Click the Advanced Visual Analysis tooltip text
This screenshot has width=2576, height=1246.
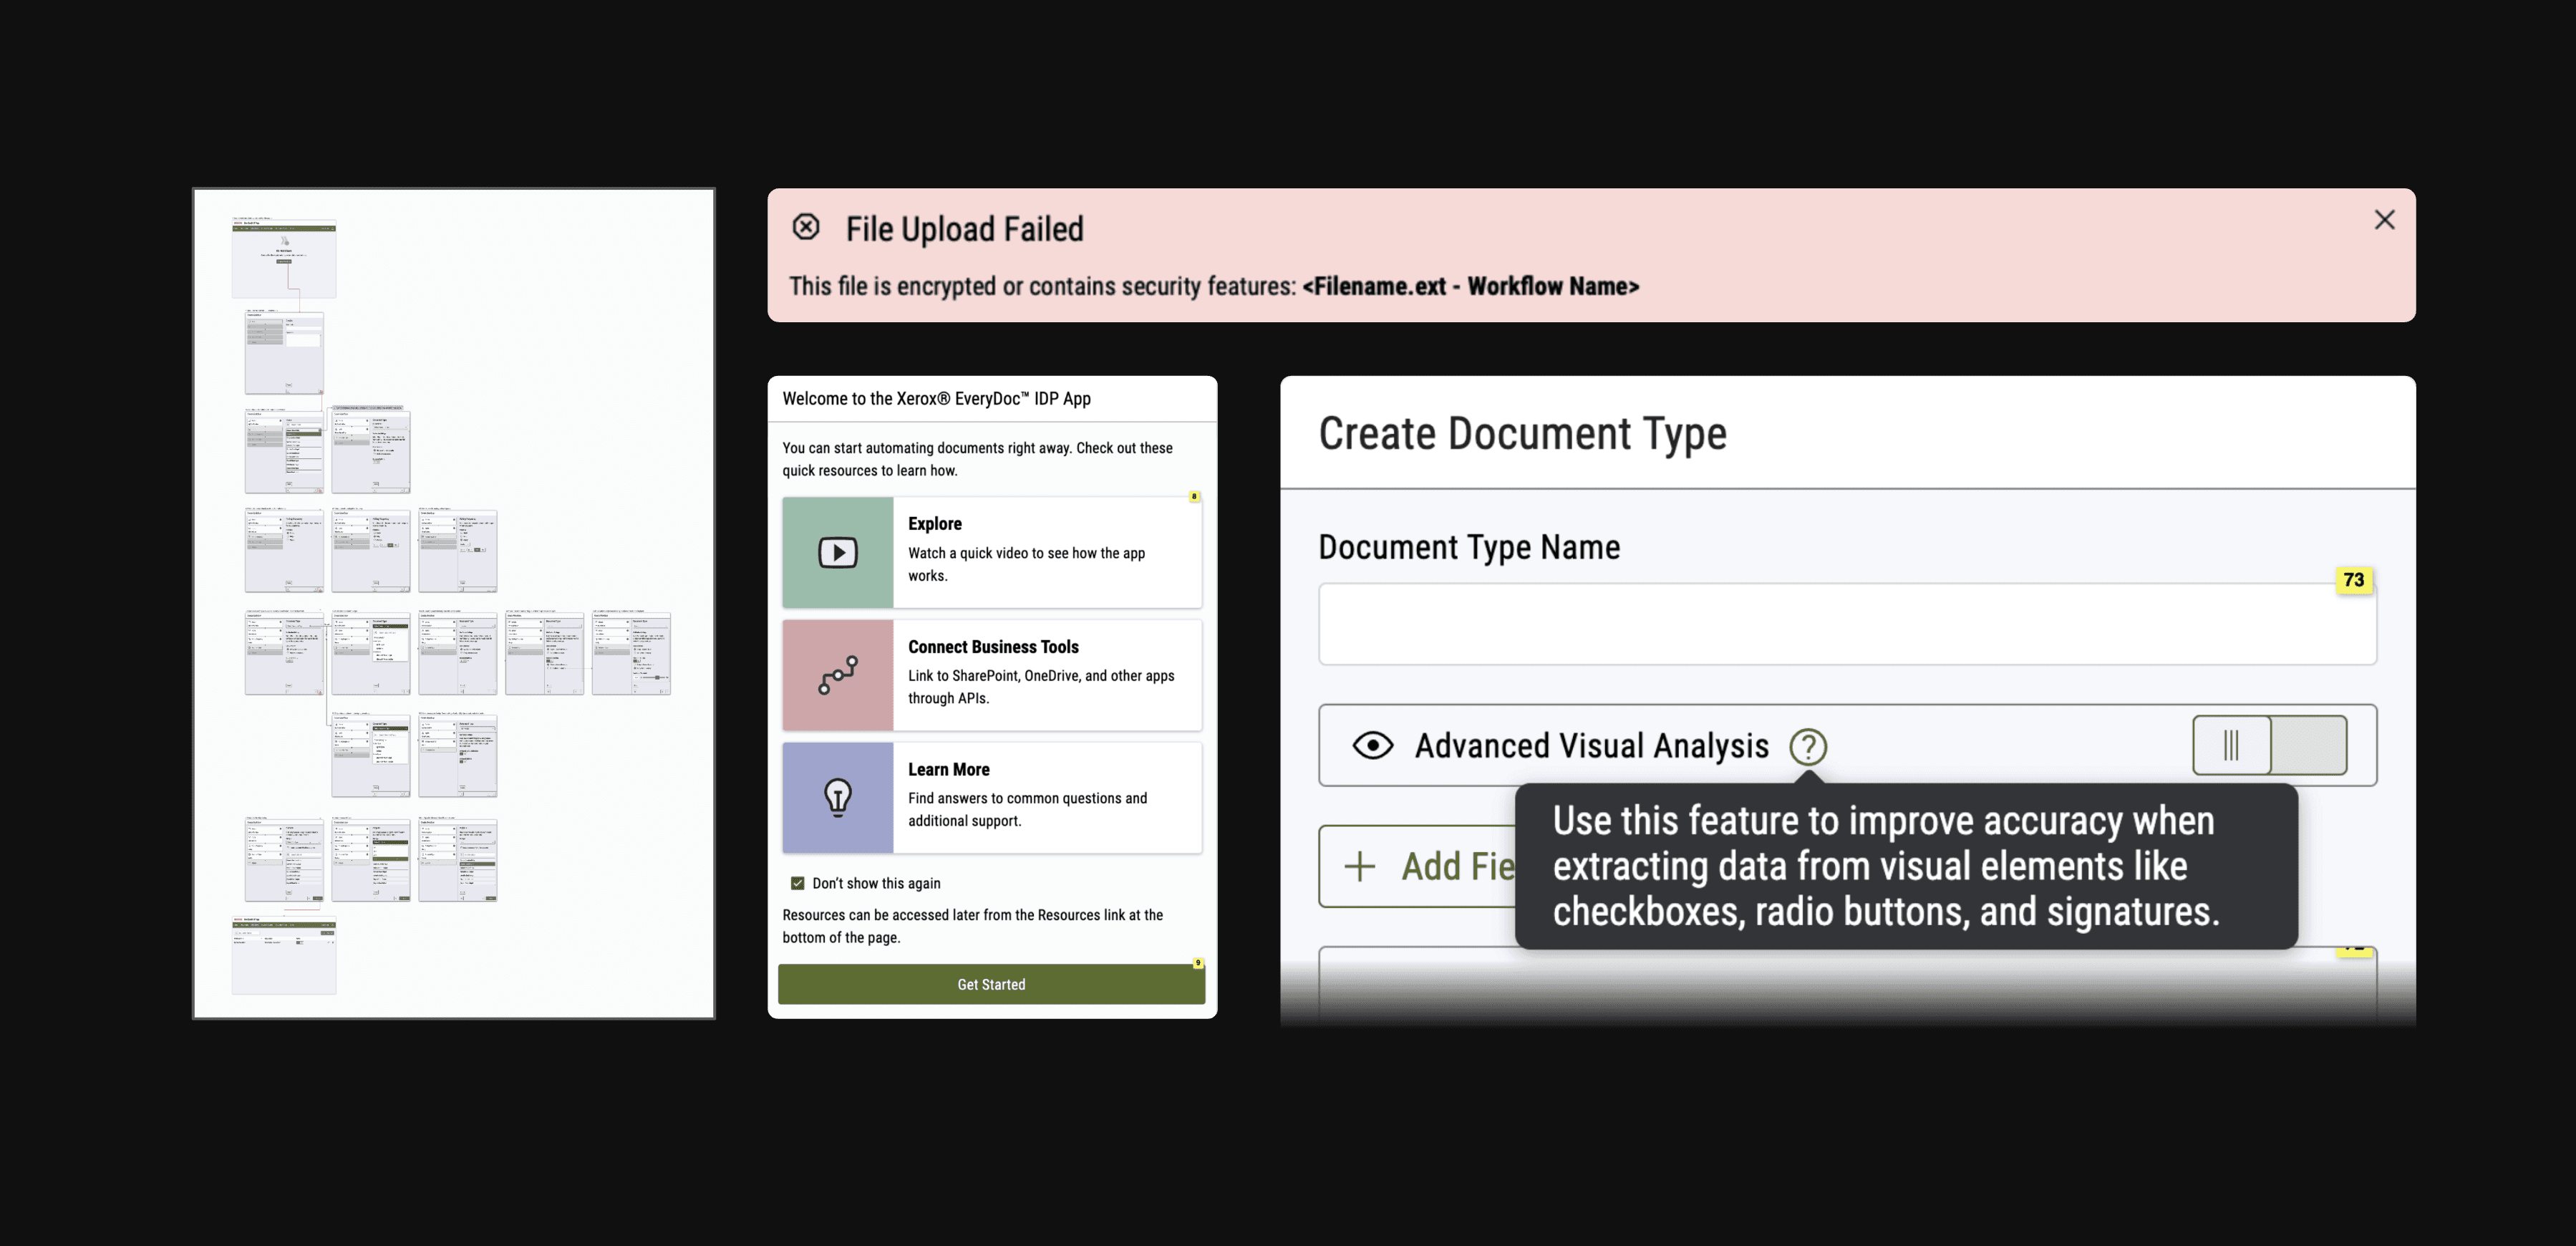click(x=1885, y=866)
